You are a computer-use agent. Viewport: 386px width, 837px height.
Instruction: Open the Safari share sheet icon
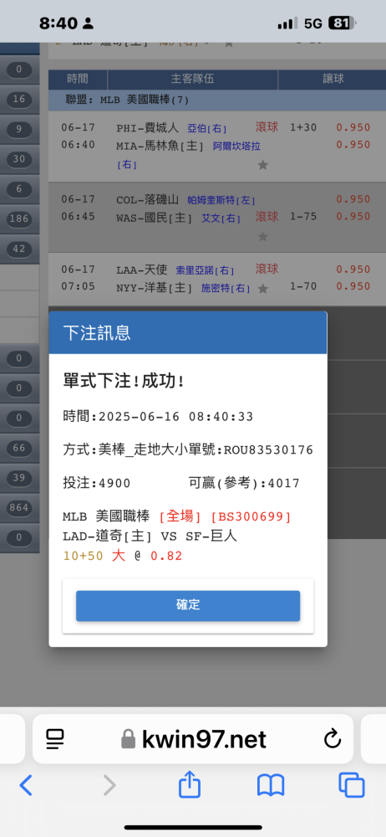pos(190,785)
